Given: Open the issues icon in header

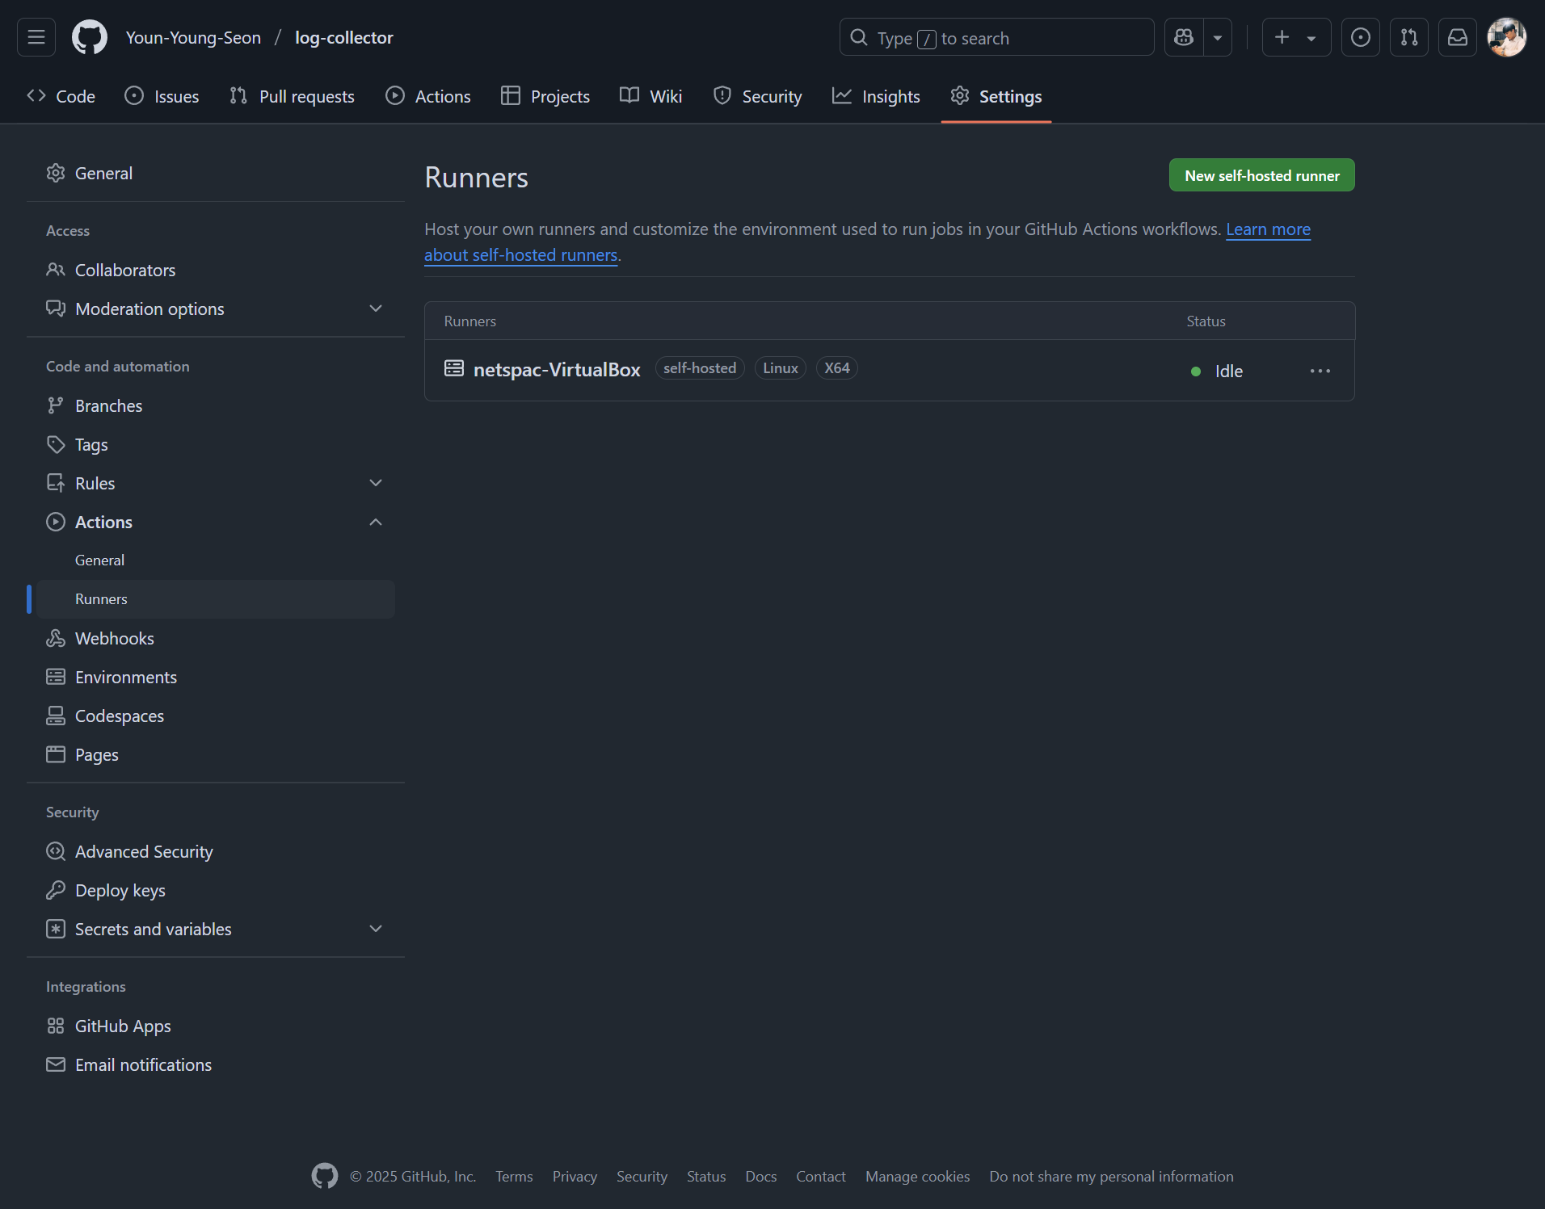Looking at the screenshot, I should (x=1361, y=37).
